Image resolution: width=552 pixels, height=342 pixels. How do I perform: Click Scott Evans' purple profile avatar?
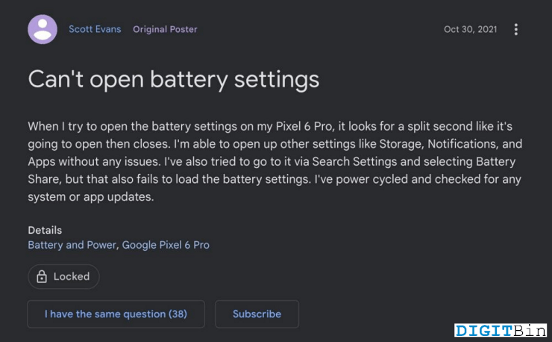[43, 29]
